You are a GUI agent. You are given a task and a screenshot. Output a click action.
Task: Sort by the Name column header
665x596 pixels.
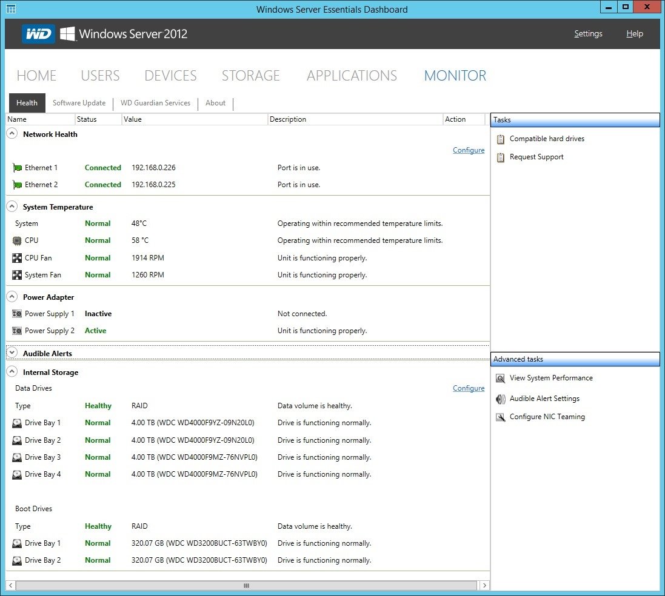(x=40, y=119)
